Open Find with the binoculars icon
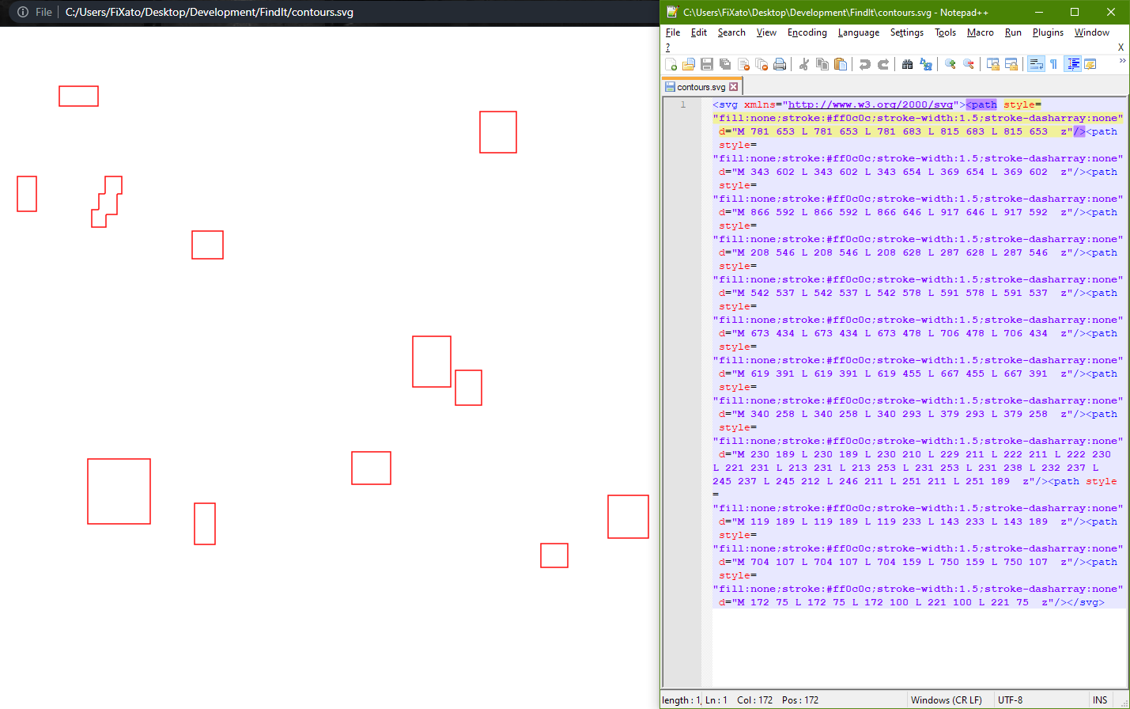Viewport: 1130px width, 709px height. [908, 65]
